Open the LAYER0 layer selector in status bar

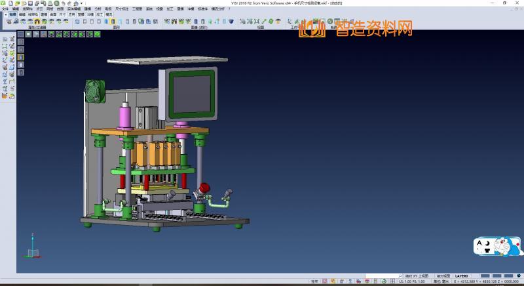[462, 276]
